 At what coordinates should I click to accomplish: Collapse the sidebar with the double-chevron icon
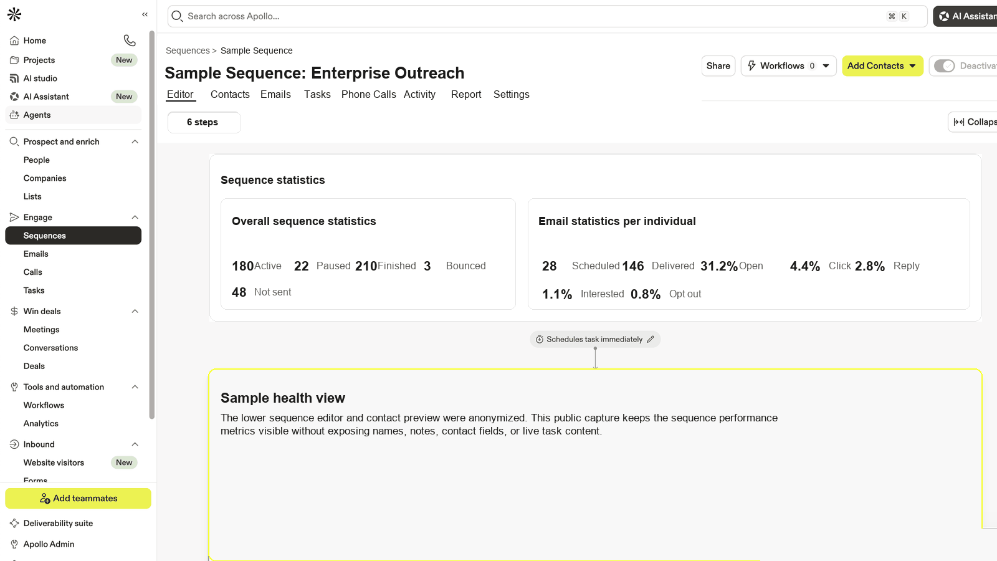tap(145, 14)
